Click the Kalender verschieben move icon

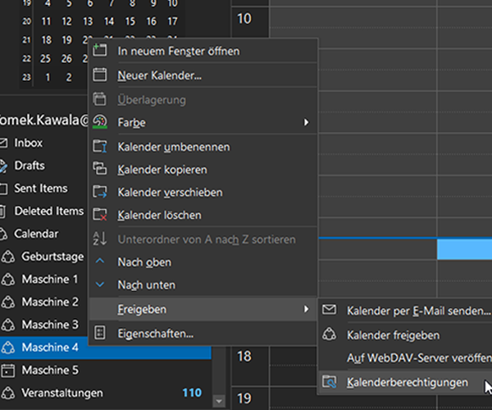(x=101, y=193)
